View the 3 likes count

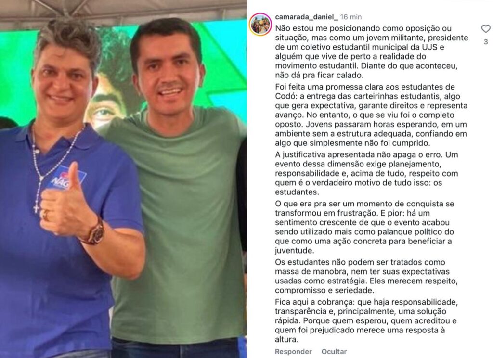pos(486,41)
